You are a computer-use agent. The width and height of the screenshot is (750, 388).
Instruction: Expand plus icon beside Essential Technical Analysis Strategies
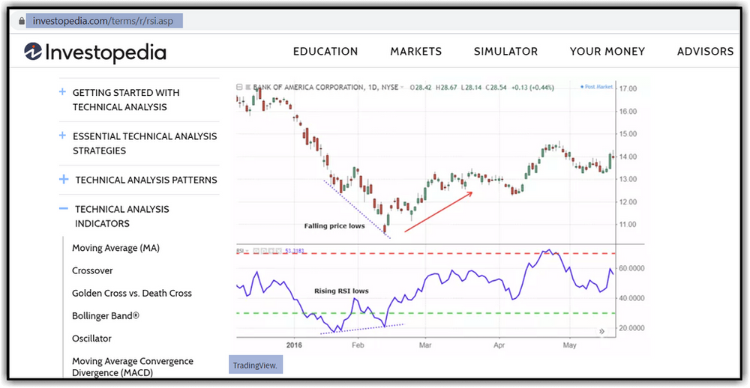click(63, 136)
